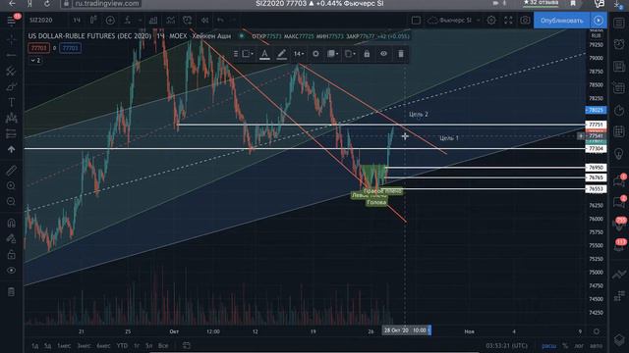Image resolution: width=629 pixels, height=353 pixels.
Task: Change the line color pencil swatch
Action: 282,54
